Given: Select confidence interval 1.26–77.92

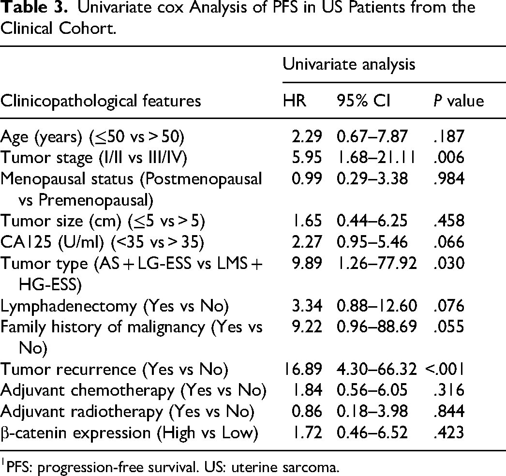Looking at the screenshot, I should [x=376, y=263].
